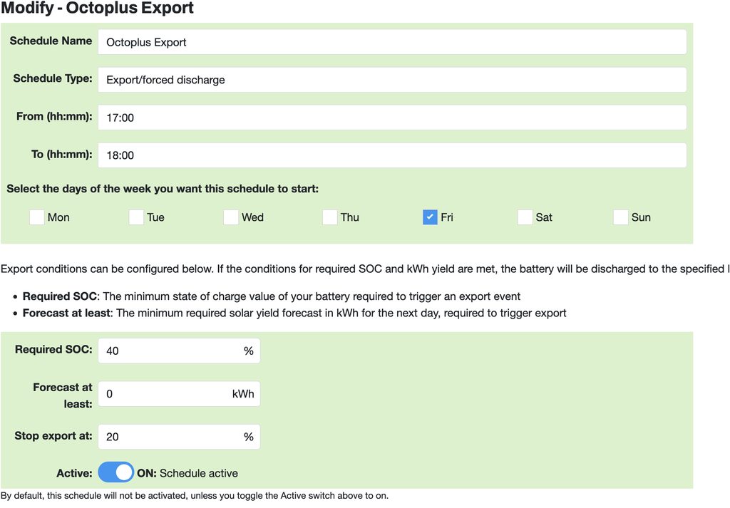Click the 'ON: Schedule active' status text
730x508 pixels.
click(x=187, y=473)
